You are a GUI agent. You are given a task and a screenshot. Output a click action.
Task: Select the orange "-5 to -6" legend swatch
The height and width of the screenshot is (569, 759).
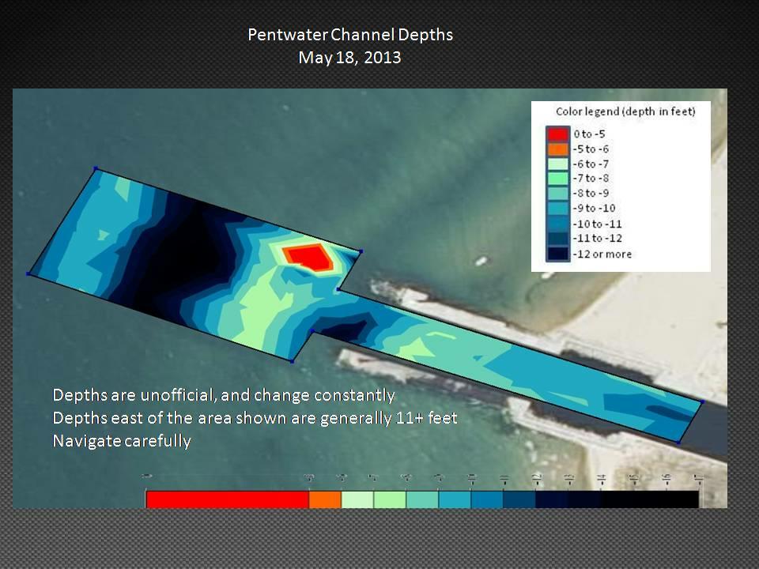tap(557, 149)
